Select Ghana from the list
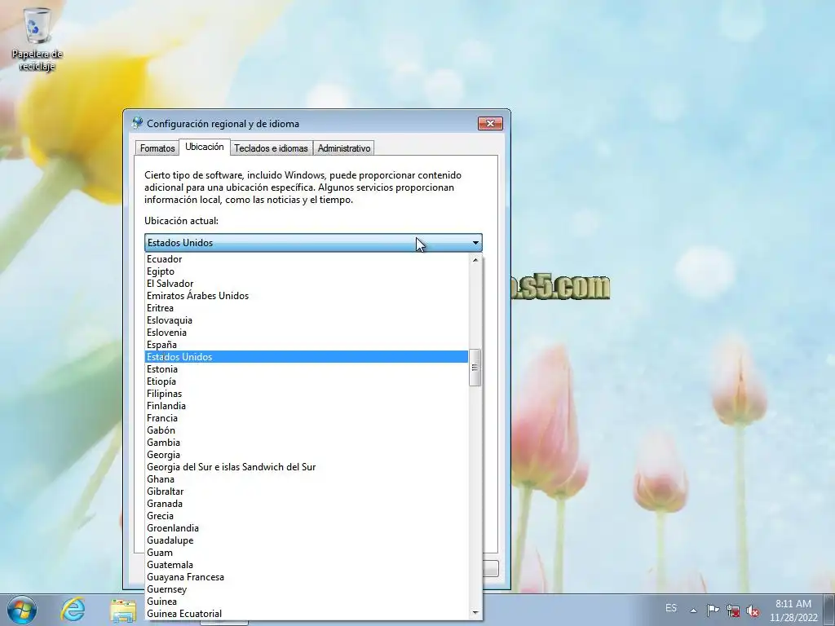This screenshot has width=835, height=626. (x=307, y=479)
